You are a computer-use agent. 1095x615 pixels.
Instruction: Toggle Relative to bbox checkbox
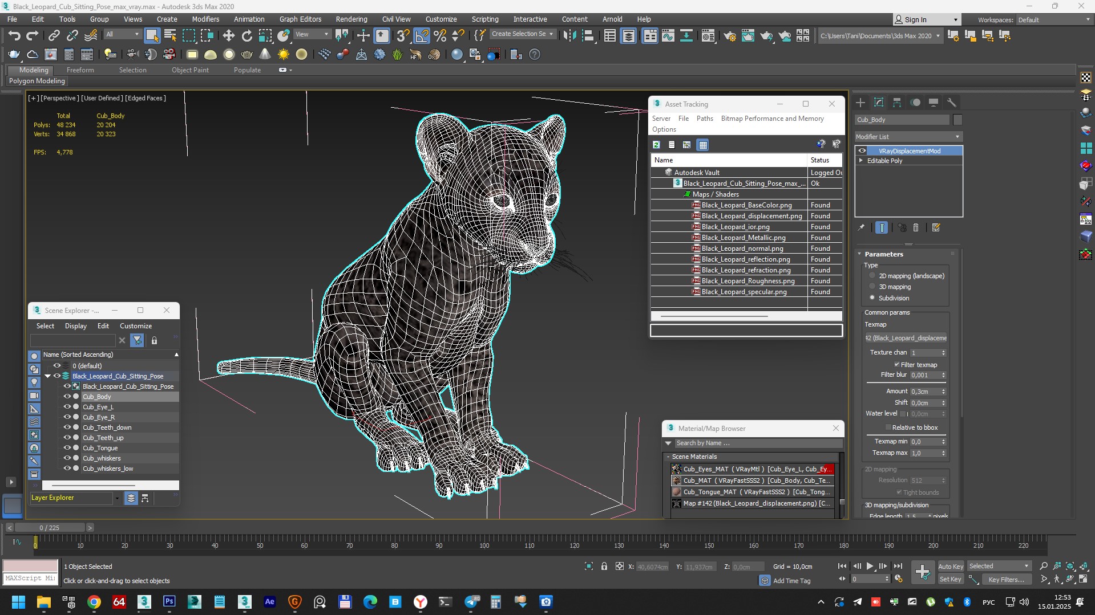tap(888, 427)
